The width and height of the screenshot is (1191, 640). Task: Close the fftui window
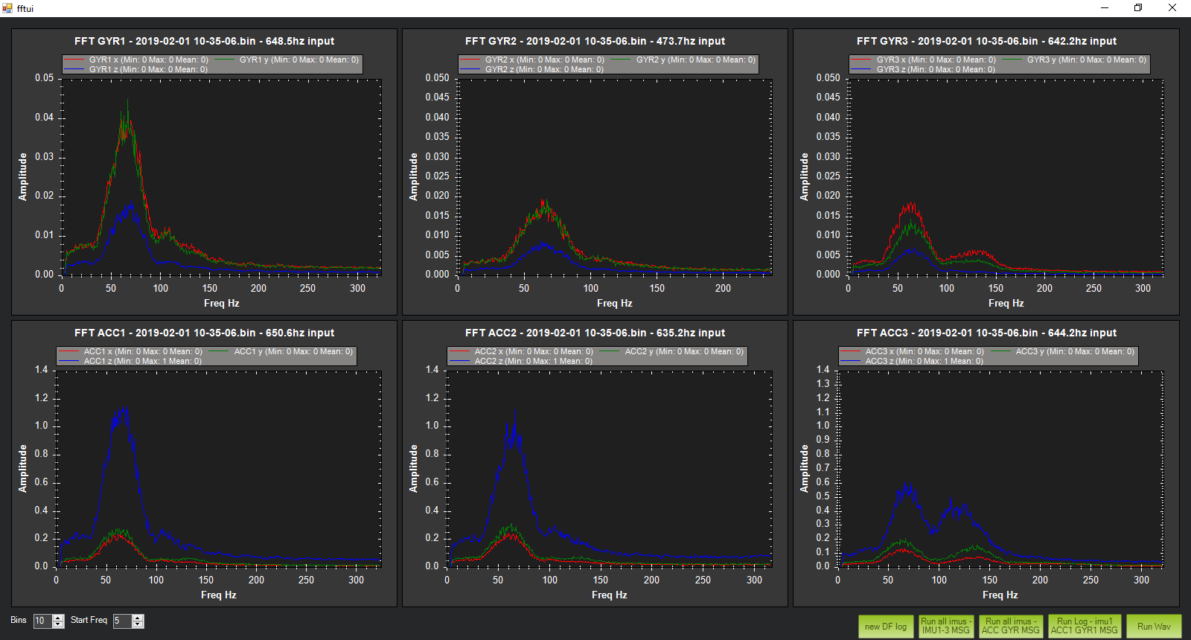(x=1172, y=8)
